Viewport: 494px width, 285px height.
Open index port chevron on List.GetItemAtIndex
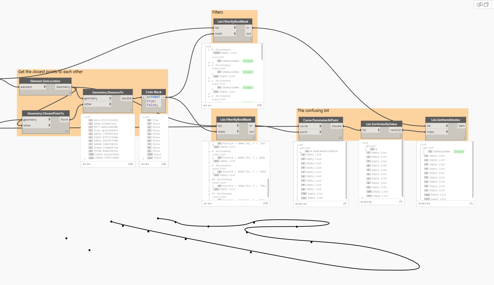tap(447, 132)
